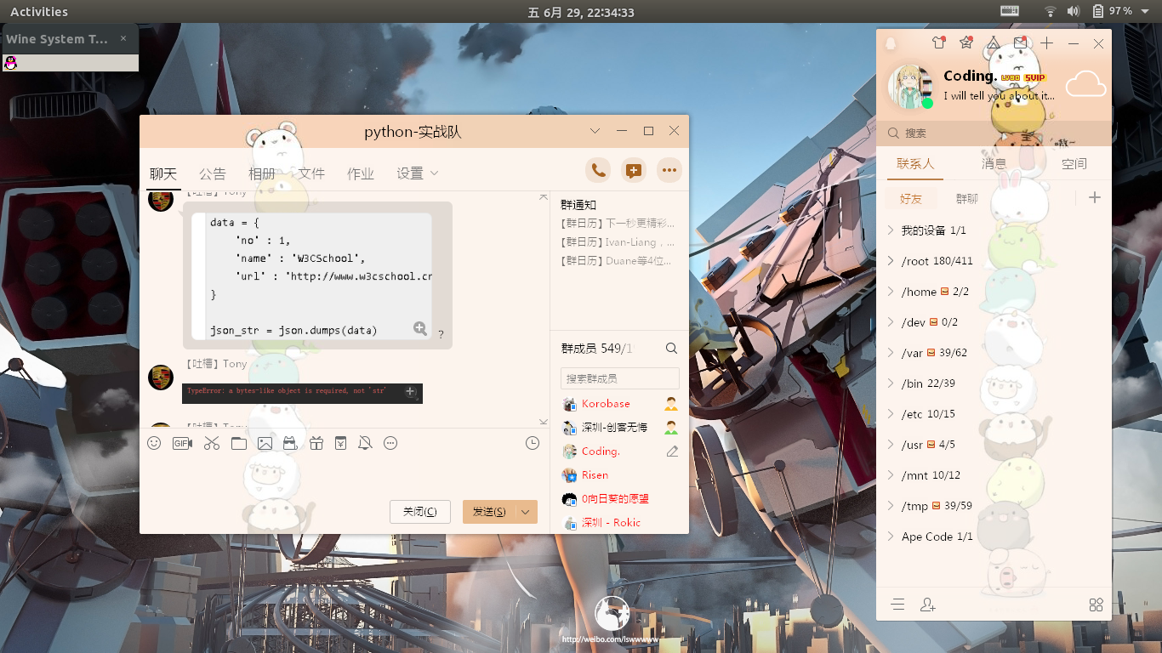Click the QQ penguin tray icon in Wine window
The height and width of the screenshot is (653, 1162).
pos(10,63)
